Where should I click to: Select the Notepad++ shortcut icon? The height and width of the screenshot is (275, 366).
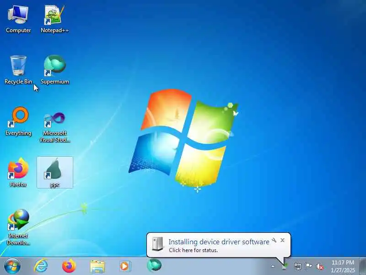pyautogui.click(x=54, y=19)
